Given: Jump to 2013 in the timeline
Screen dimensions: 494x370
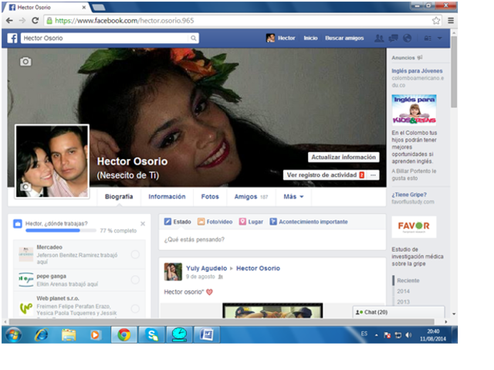Looking at the screenshot, I should (403, 302).
